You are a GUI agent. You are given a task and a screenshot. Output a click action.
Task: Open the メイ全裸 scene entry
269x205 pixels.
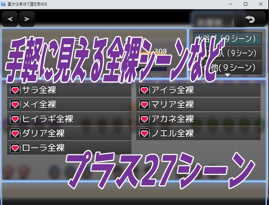69,104
